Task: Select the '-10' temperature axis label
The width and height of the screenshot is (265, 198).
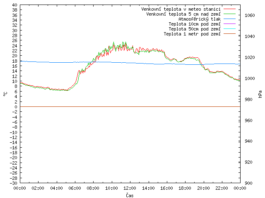Action: tap(14, 132)
